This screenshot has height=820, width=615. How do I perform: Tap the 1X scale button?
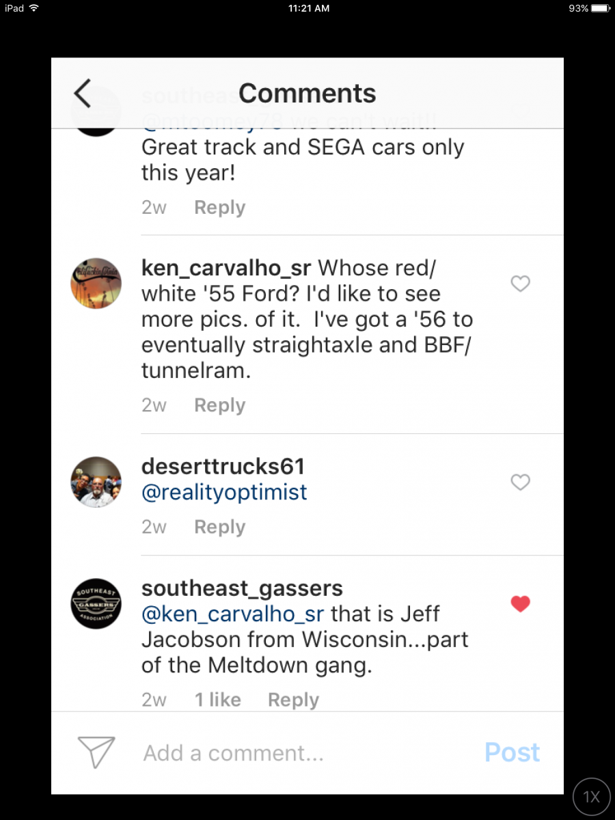pyautogui.click(x=591, y=797)
